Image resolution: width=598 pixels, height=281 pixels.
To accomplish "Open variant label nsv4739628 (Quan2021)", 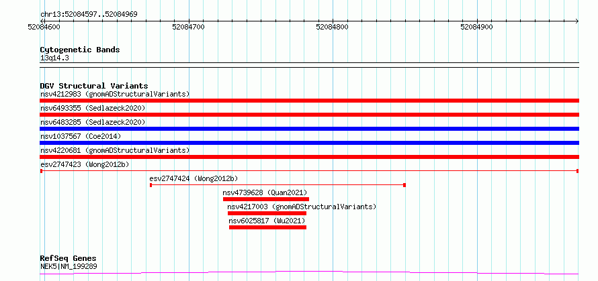I will (265, 192).
